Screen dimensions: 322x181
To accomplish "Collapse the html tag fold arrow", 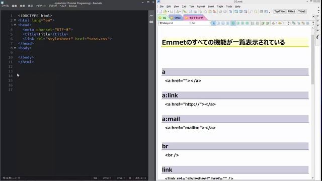I will [x=15, y=20].
